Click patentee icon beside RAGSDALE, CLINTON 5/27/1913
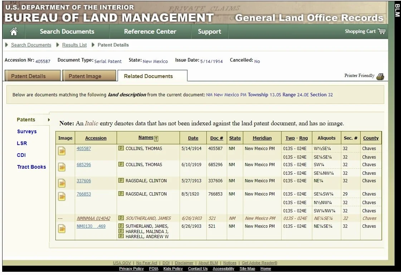The image size is (401, 275). [x=121, y=180]
